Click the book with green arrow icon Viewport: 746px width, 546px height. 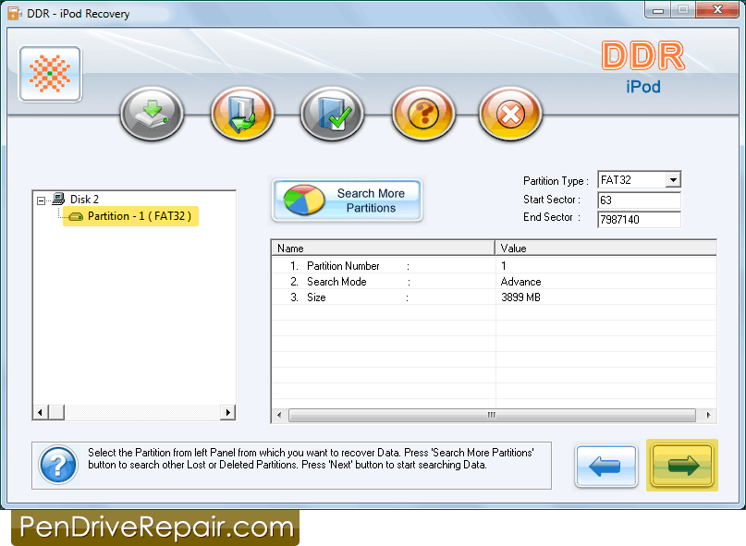pyautogui.click(x=242, y=114)
